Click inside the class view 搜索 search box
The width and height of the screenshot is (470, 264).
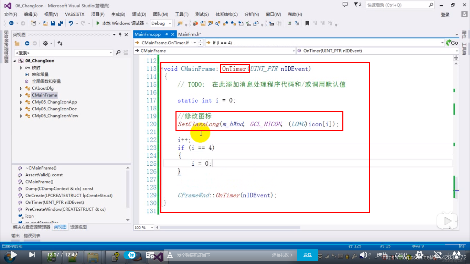(61, 53)
